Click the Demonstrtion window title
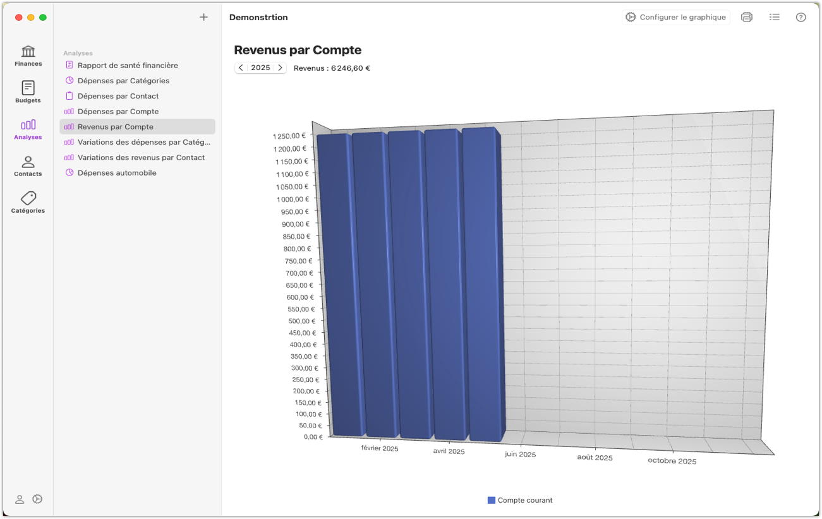Viewport: 822px width, 519px height. point(258,17)
